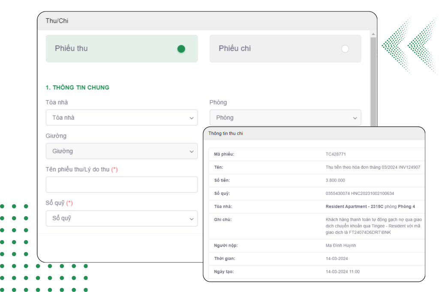Click the Thông tin thu chi panel header
This screenshot has width=439, height=292.
[x=226, y=134]
